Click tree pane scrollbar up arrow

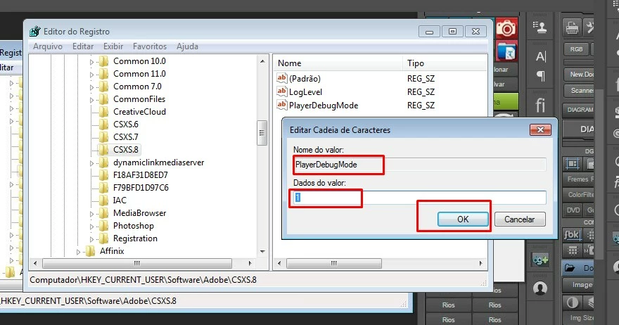pyautogui.click(x=262, y=61)
